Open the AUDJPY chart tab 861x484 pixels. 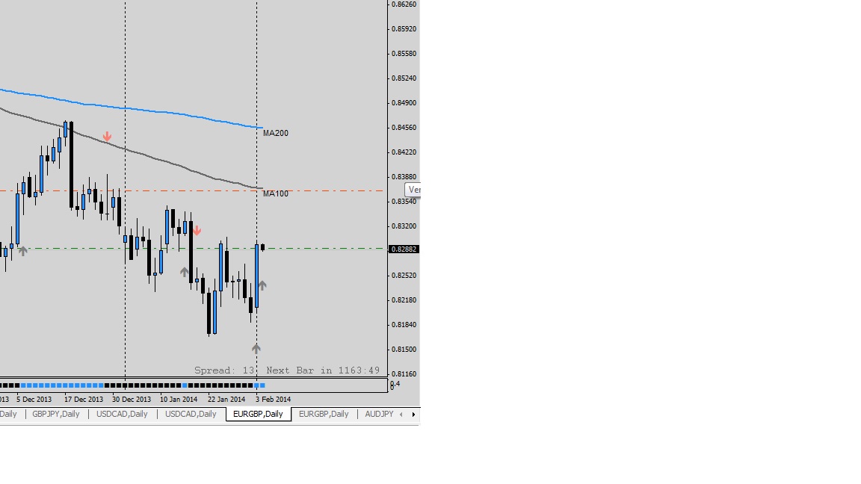379,414
